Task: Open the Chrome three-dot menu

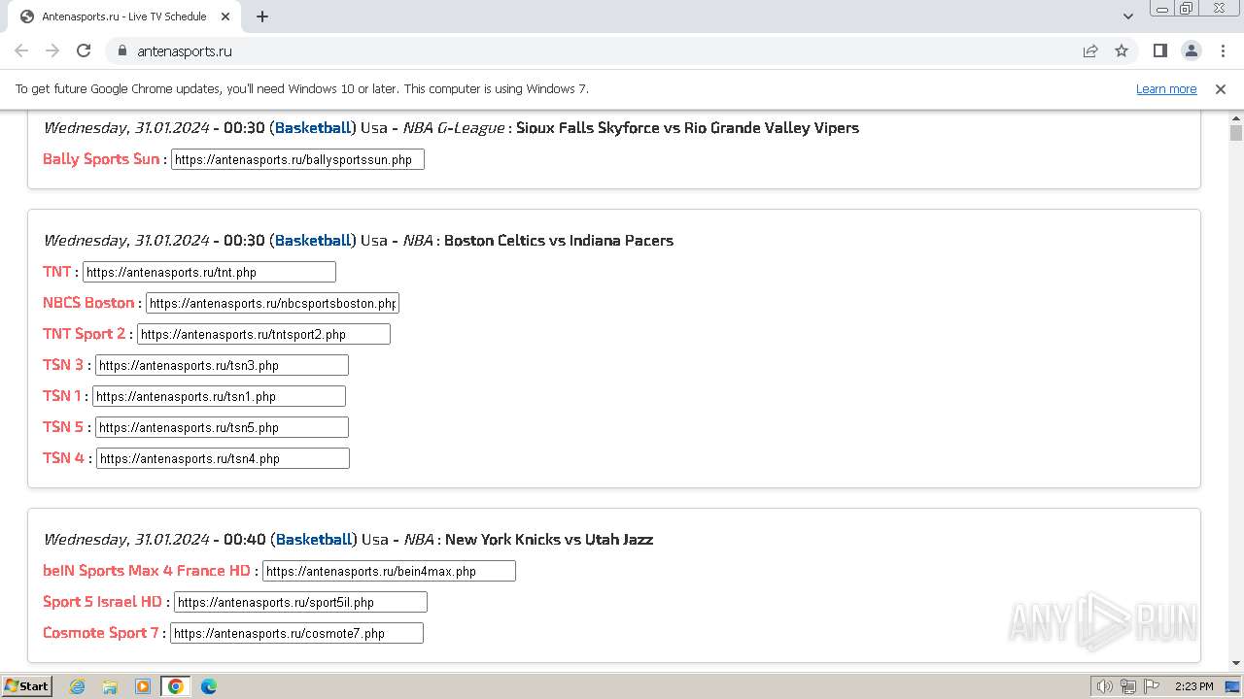Action: [1222, 50]
